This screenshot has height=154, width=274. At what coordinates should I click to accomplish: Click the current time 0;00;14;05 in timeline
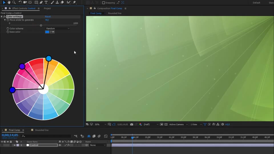[x=10, y=135]
